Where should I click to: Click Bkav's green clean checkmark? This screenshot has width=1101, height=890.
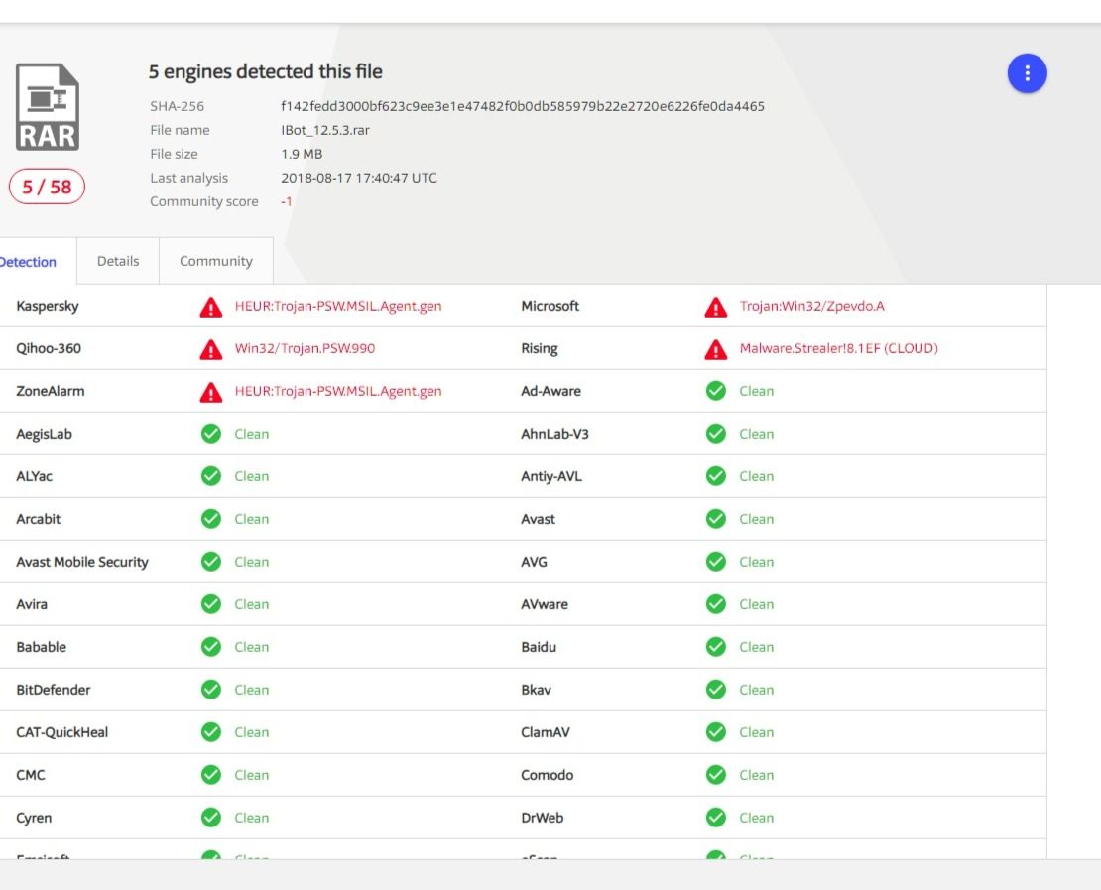point(715,690)
